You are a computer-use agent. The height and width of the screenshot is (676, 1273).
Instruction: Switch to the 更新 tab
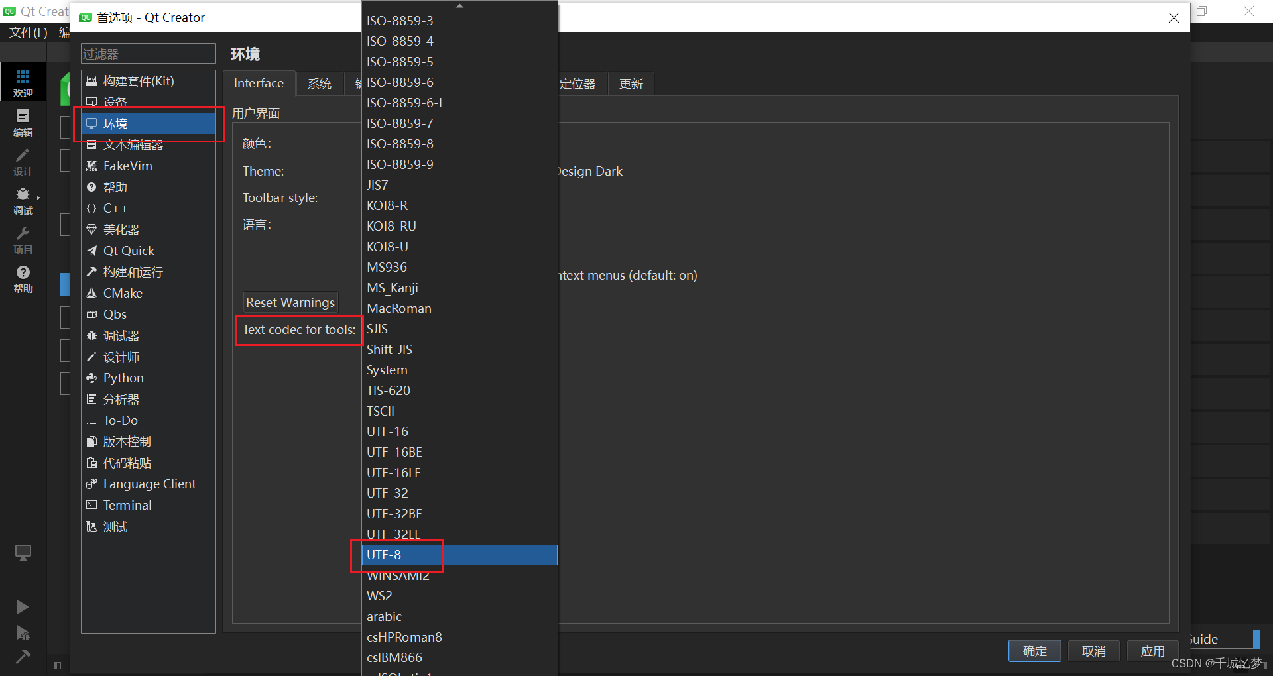coord(631,84)
